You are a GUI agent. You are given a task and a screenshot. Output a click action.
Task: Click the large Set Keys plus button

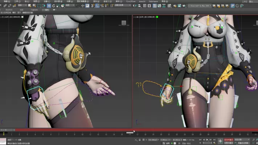(220, 141)
